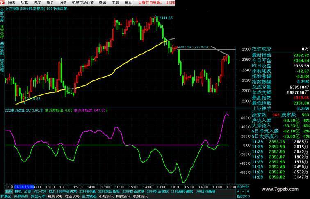Click the 主力开始出: 0.00 legend
Viewport: 310px width, 199px height.
(x=59, y=110)
